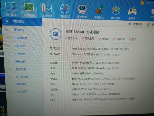Select 主板信息 in sidebar
This screenshot has height=116, width=154.
coord(20,46)
